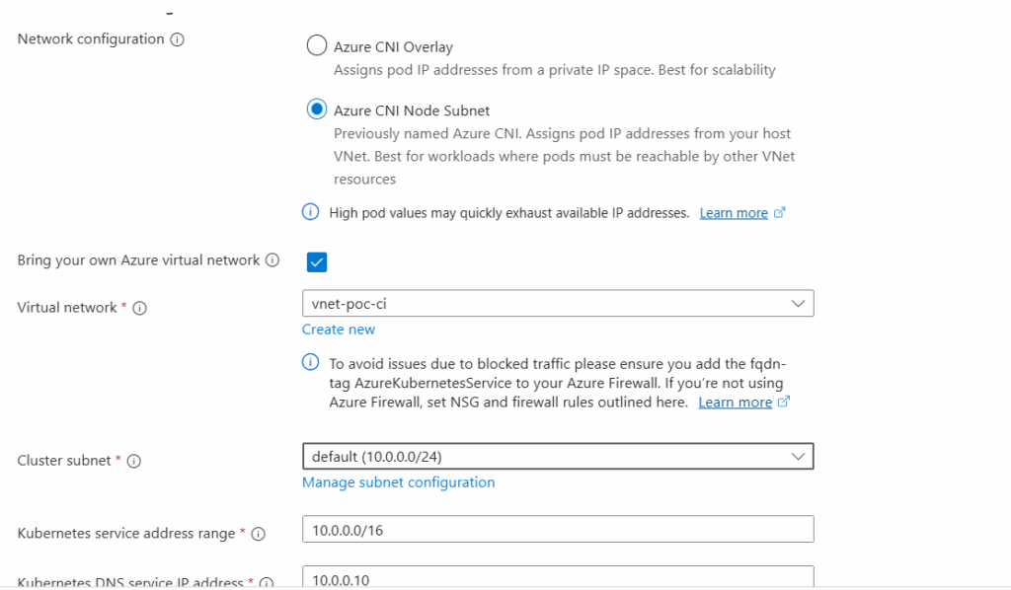Click the Kubernetes service address range field

(x=558, y=530)
